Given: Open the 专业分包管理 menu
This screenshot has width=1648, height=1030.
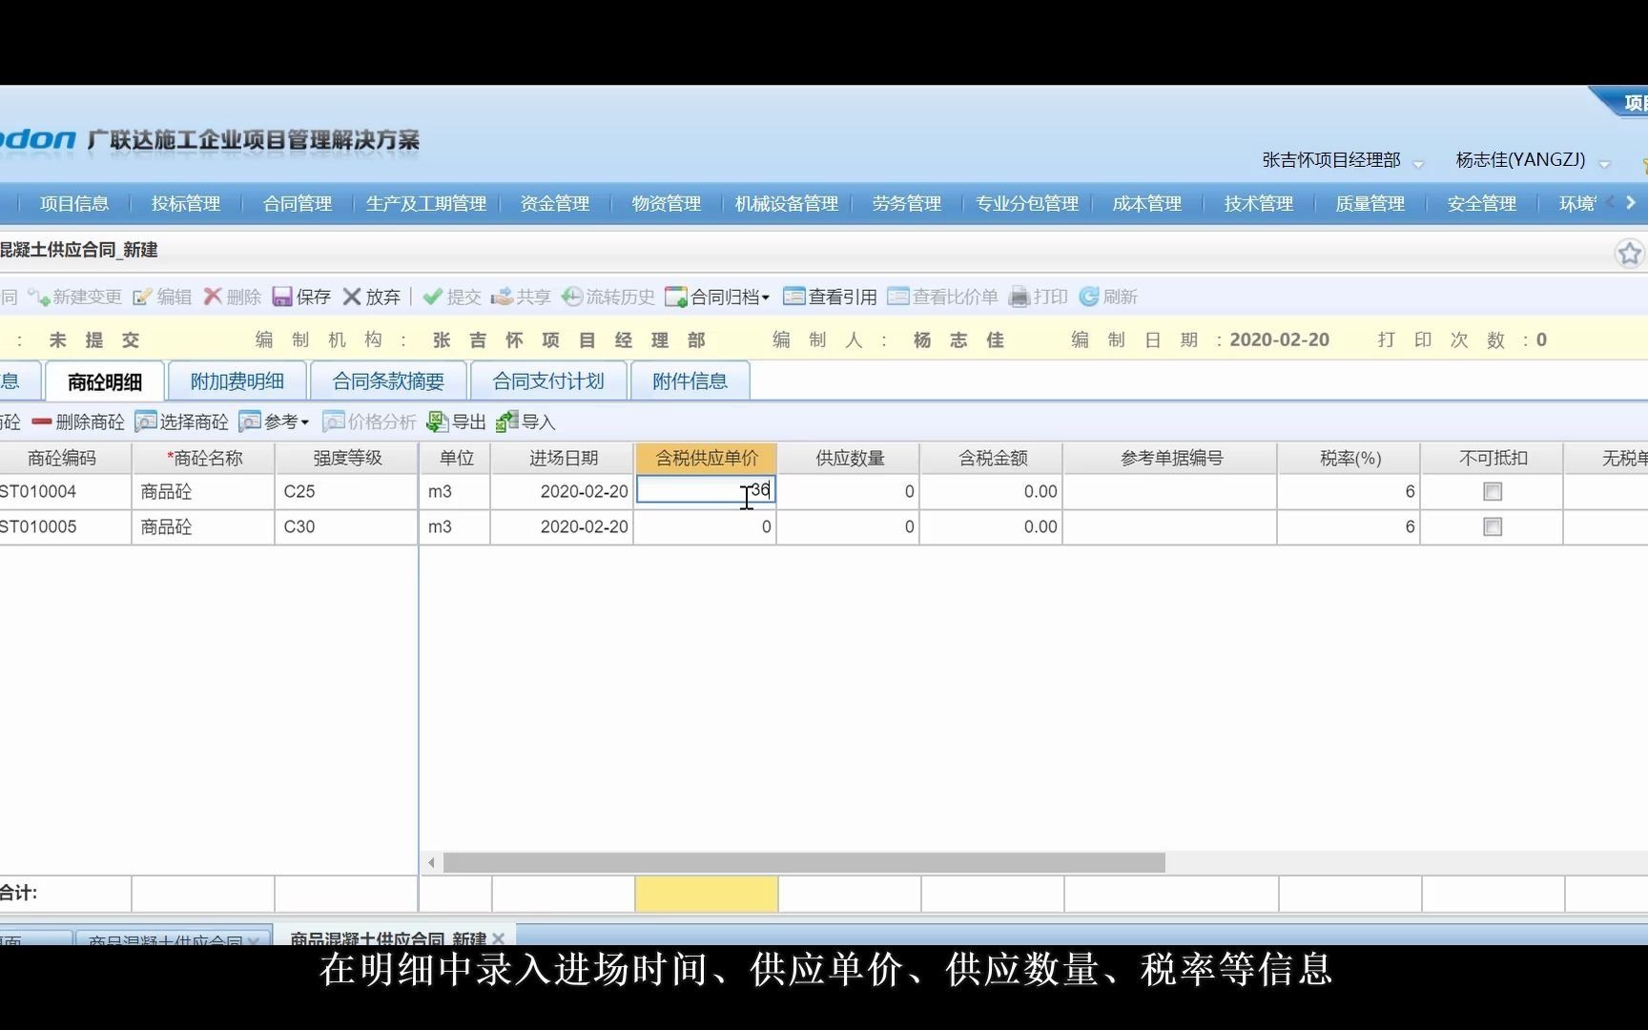Looking at the screenshot, I should pyautogui.click(x=1027, y=203).
